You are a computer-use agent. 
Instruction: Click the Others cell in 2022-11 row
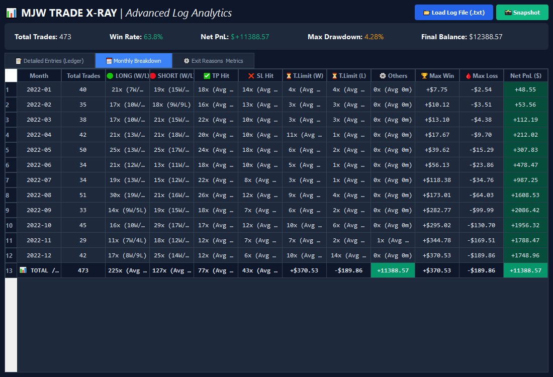(393, 240)
